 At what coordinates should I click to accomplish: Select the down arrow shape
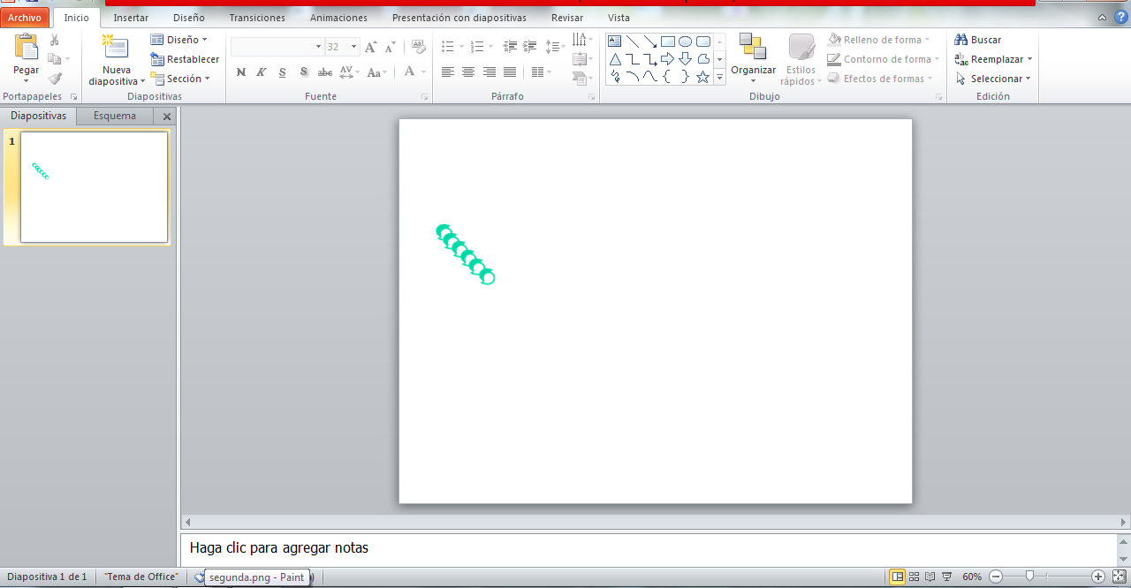tap(686, 59)
